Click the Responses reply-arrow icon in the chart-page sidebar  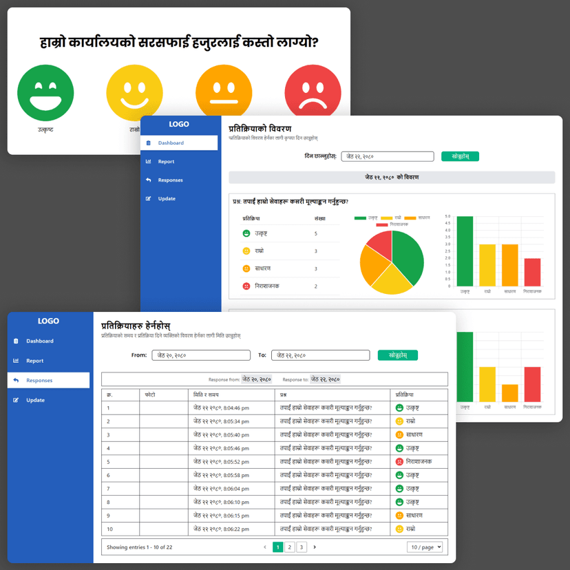point(149,180)
